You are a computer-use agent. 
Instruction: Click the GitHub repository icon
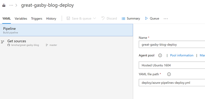9,45
